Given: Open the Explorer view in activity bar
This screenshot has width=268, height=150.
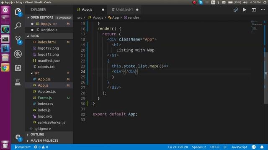Looking at the screenshot, I should click(x=18, y=12).
